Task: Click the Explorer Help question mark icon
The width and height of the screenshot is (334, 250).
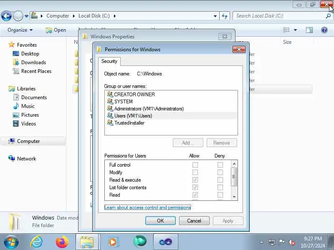Action: (x=324, y=30)
